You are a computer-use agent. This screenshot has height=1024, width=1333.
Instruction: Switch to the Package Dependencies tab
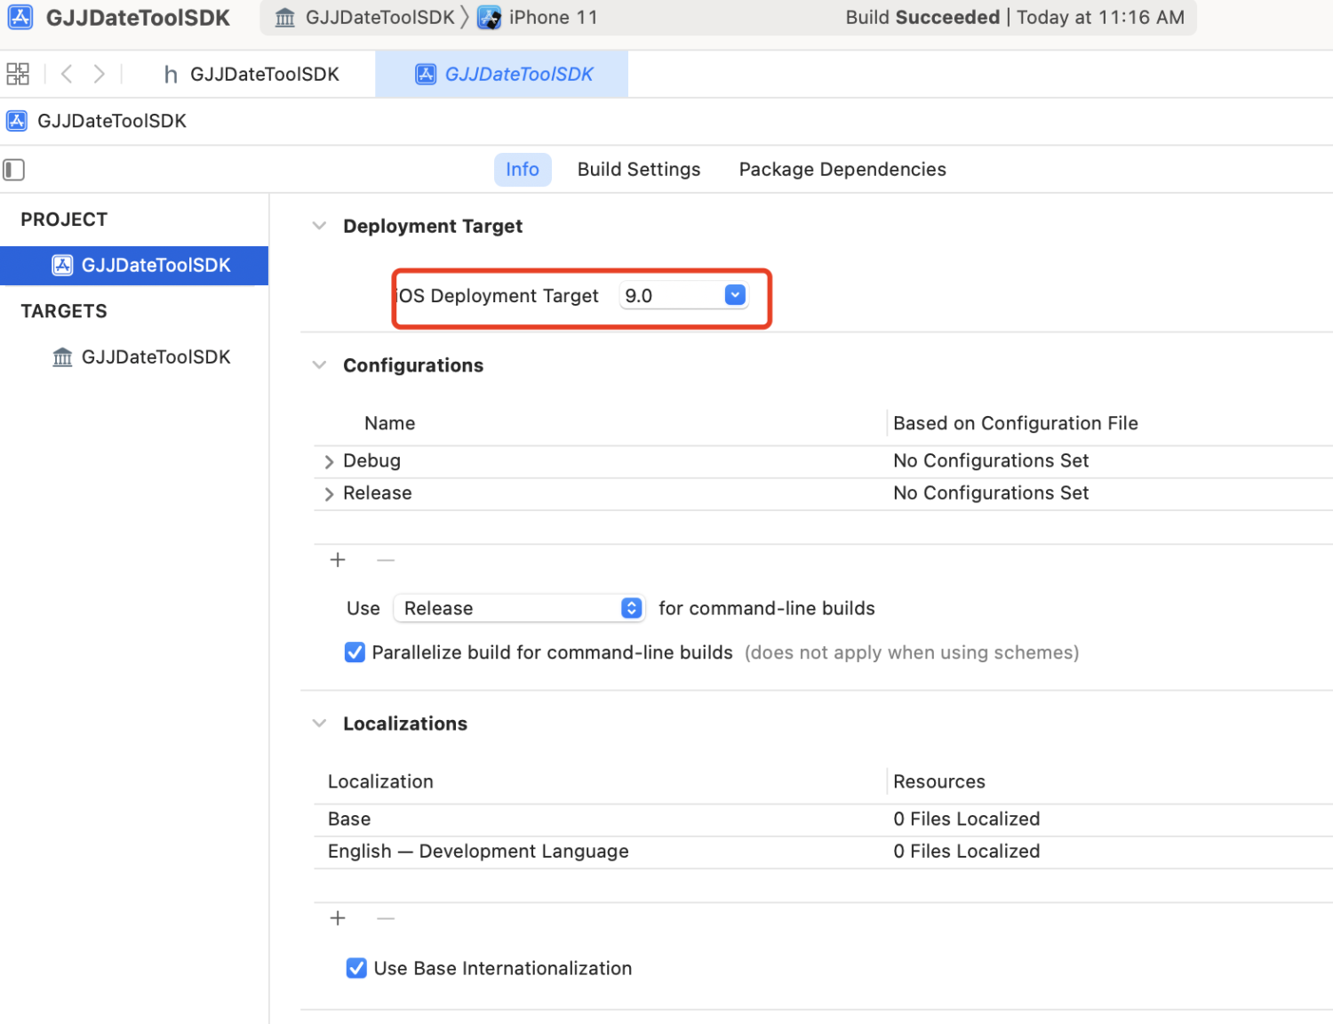pos(842,169)
